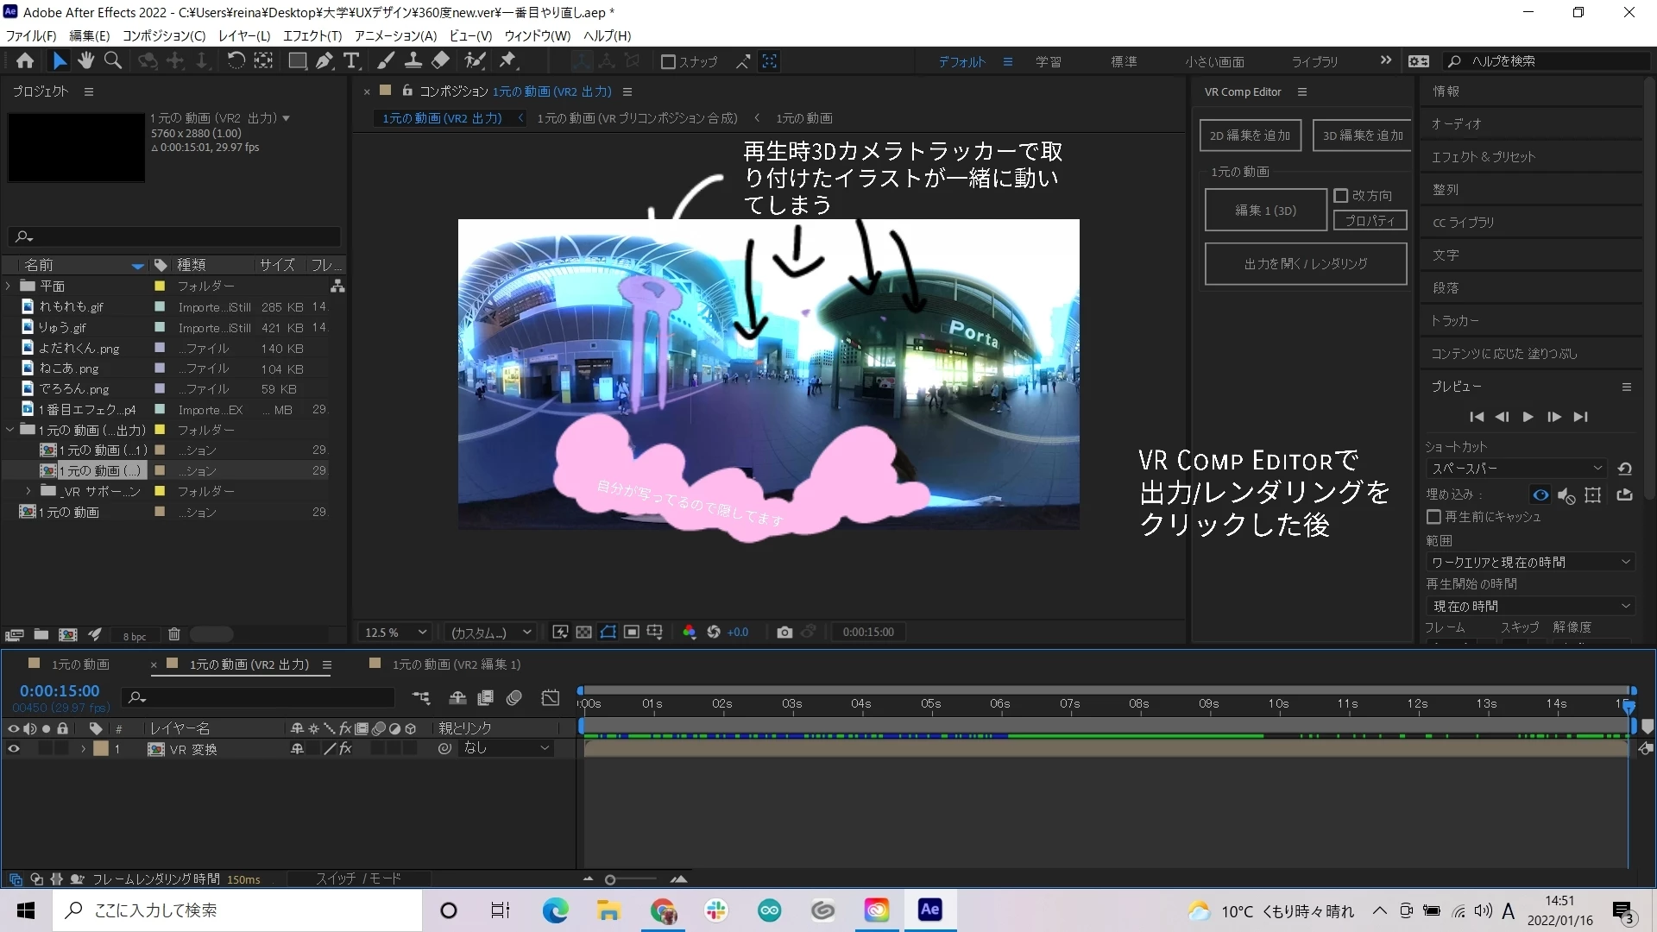Select the Puppet Pin tool

point(507,60)
